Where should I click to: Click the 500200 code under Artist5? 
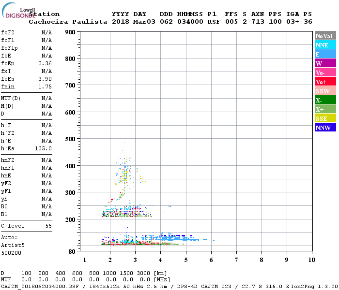11,253
